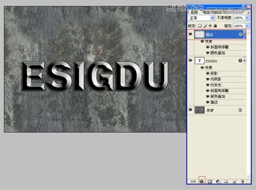256x190 pixels.
Task: Click the 填充 100% value field
Action: coord(239,26)
